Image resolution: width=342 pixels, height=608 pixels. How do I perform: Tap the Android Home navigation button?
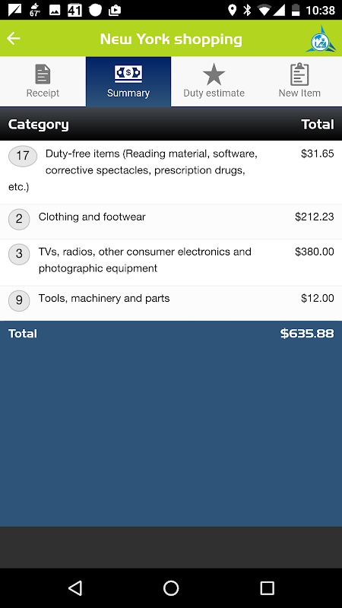pos(171,588)
